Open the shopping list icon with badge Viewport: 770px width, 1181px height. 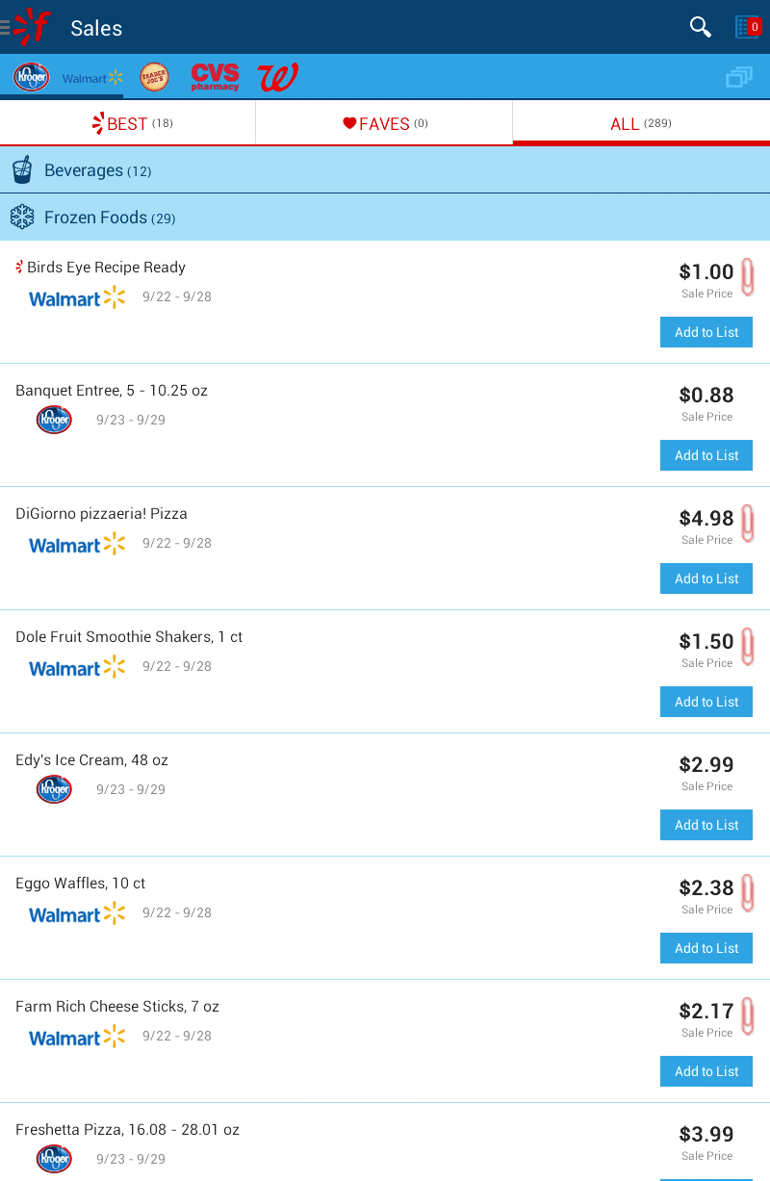[x=747, y=27]
